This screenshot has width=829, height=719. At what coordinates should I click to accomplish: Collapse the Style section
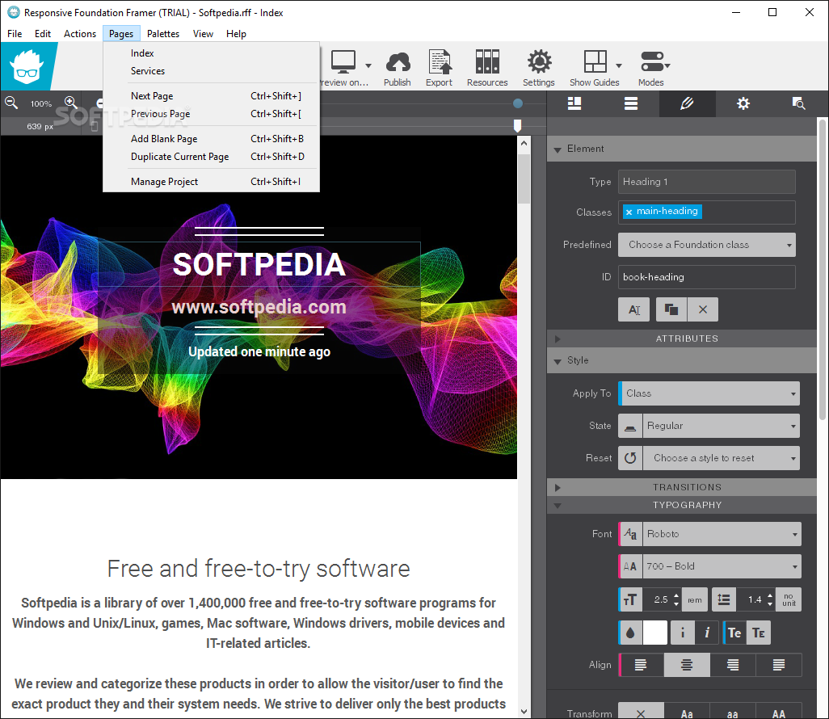[558, 361]
